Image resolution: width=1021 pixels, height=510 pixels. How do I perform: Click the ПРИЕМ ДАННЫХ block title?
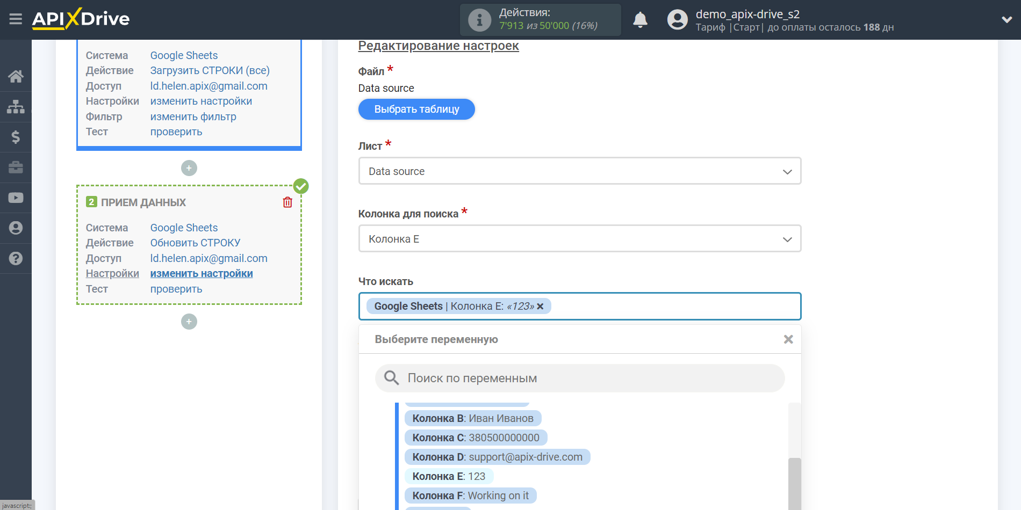click(x=143, y=202)
